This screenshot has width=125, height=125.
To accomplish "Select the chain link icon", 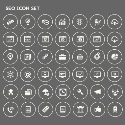I will pyautogui.click(x=45, y=57).
